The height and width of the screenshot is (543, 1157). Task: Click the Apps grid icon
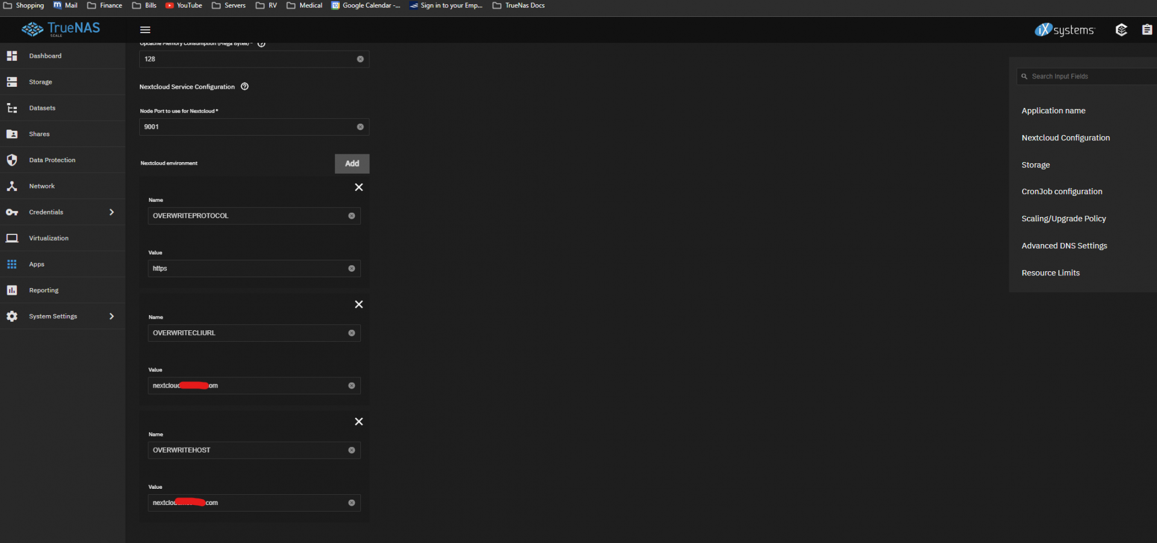pos(12,264)
